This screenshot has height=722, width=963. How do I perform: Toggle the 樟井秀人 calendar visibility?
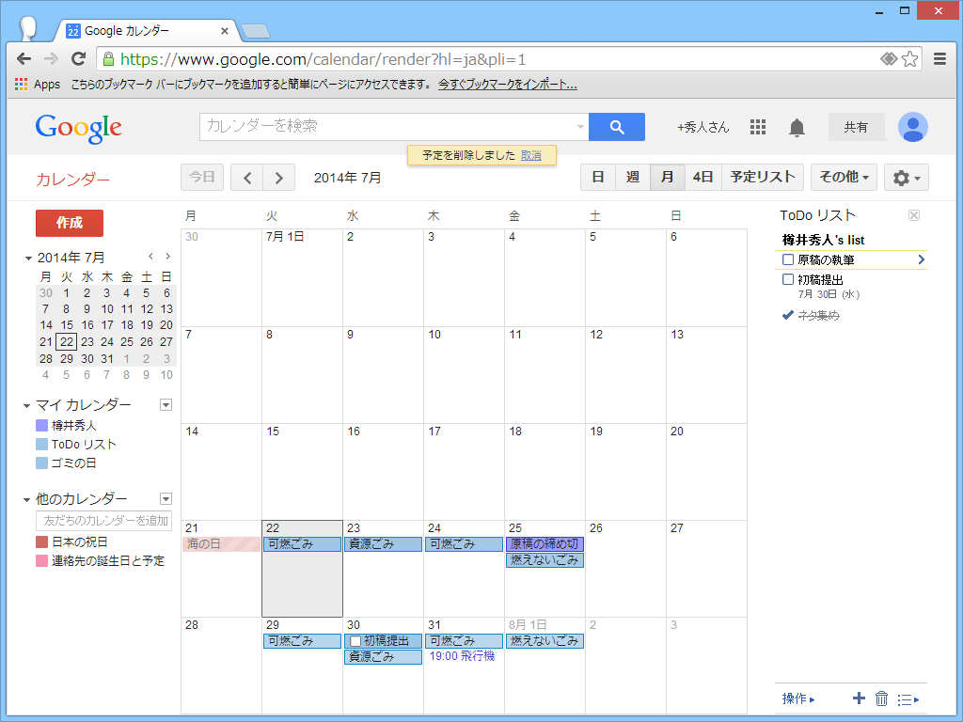click(x=41, y=426)
